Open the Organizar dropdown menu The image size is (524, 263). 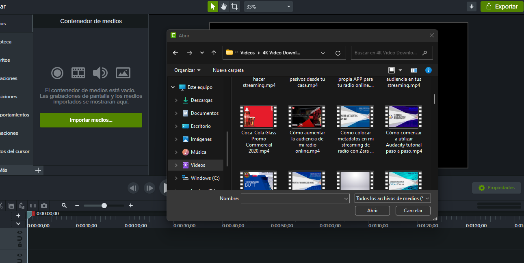coord(187,70)
